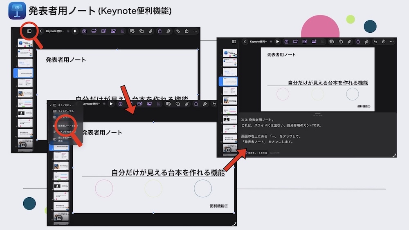This screenshot has height=230, width=409.
Task: Tap the purple image icon in right screenshot toolbar
Action: click(314, 41)
